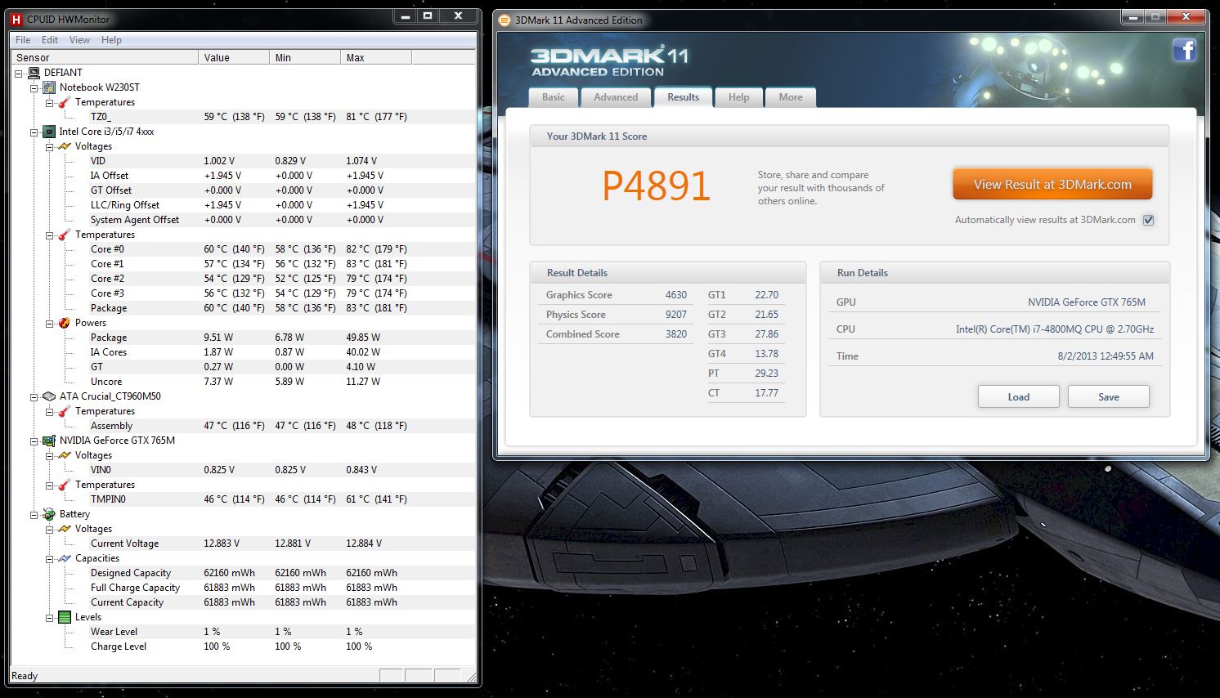Click the Min column header
Viewport: 1220px width, 698px height.
pyautogui.click(x=305, y=57)
